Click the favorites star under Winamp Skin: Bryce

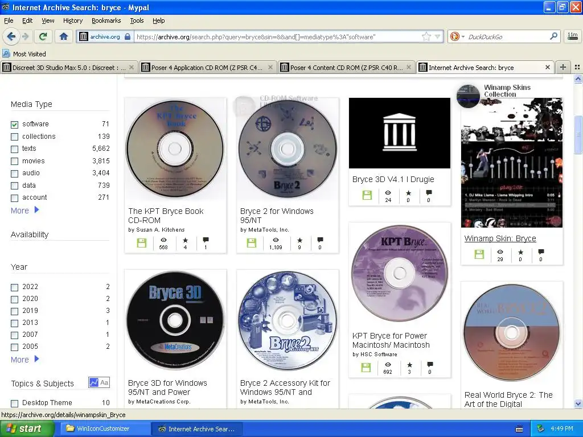tap(520, 252)
